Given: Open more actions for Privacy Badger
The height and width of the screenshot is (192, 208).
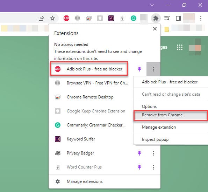Looking at the screenshot, I should tap(153, 153).
